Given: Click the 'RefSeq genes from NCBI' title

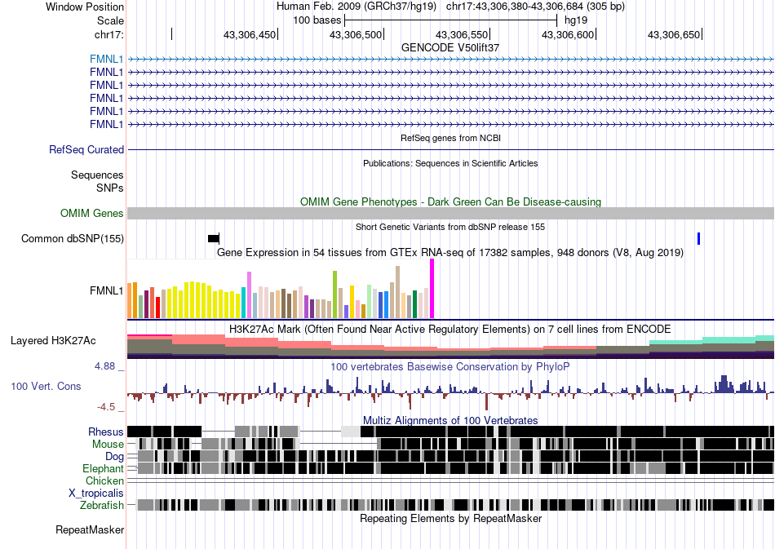Looking at the screenshot, I should 450,138.
